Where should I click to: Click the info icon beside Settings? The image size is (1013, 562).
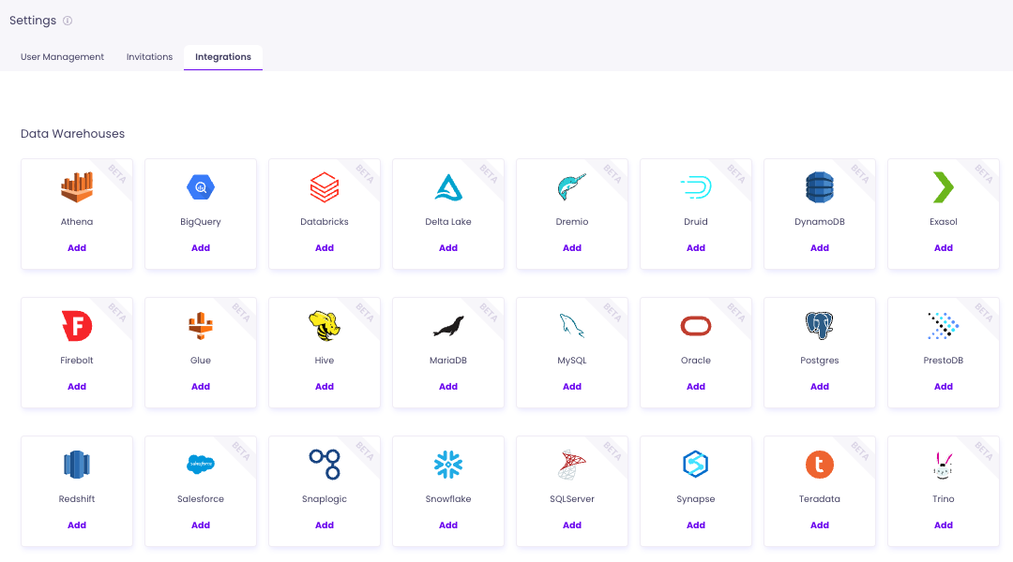[x=68, y=21]
